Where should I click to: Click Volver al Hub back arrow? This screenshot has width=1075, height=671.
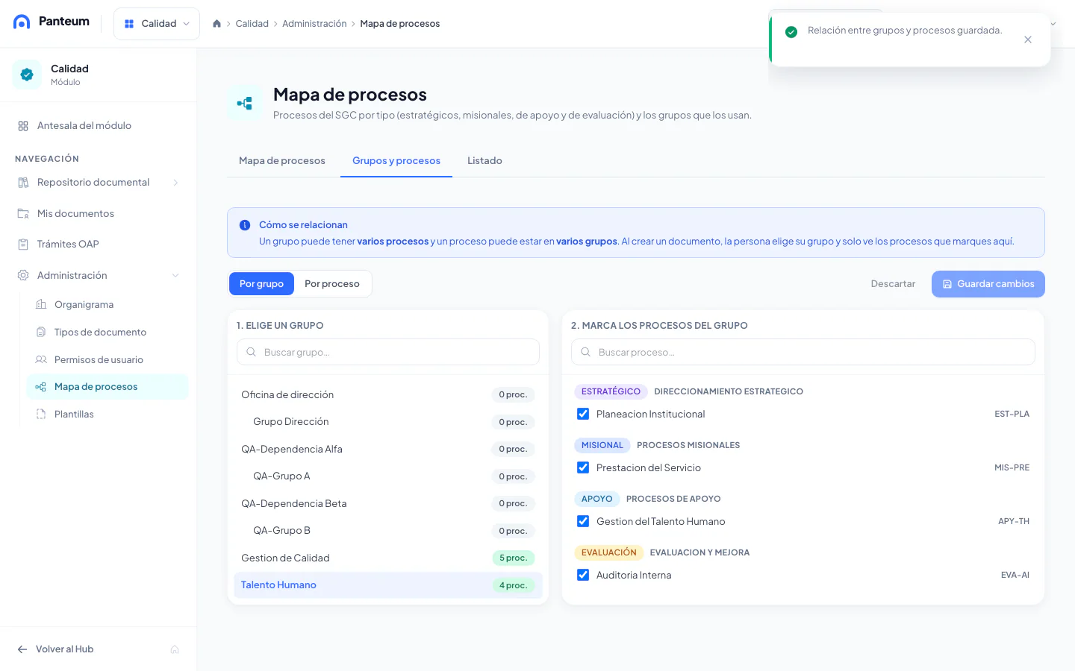tap(22, 649)
